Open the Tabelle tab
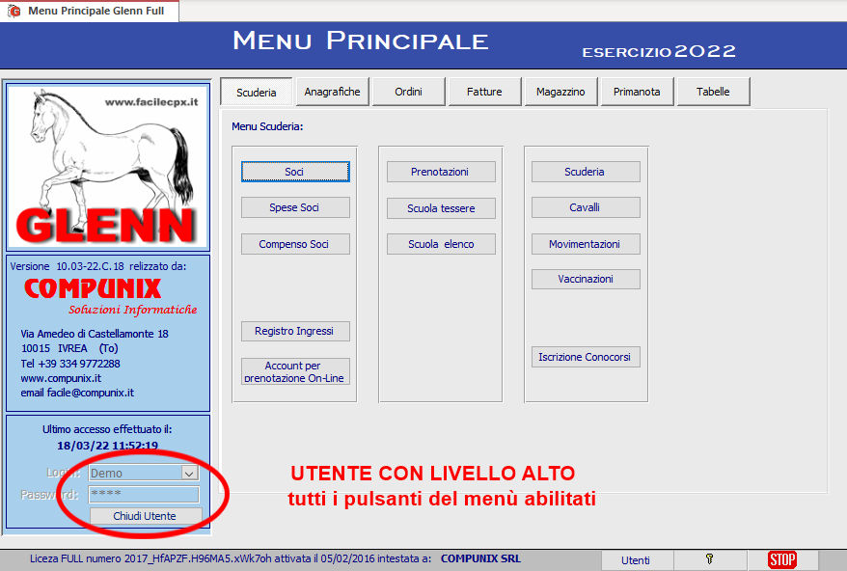This screenshot has height=571, width=847. click(x=713, y=92)
